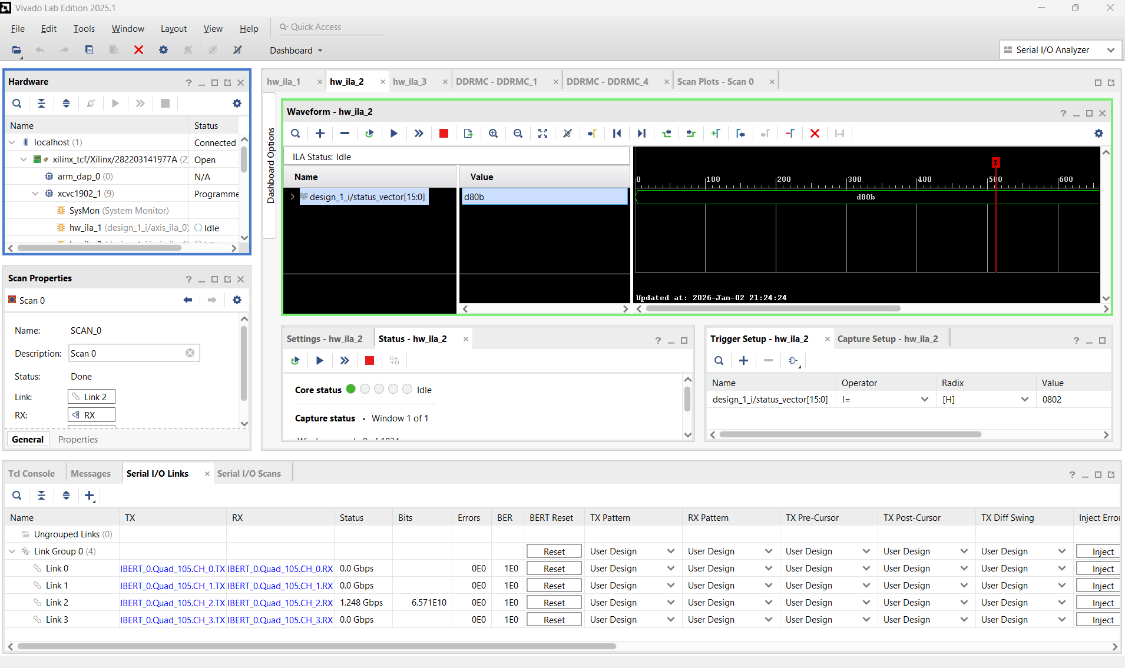This screenshot has height=668, width=1125.
Task: Click Reset button for Link Group 0
Action: click(554, 551)
